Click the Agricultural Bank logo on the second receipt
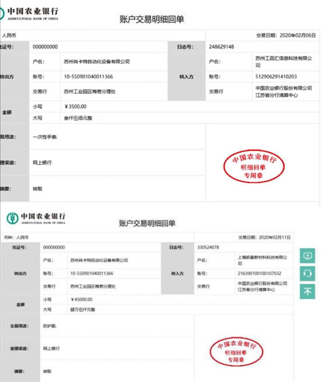This screenshot has height=382, width=322. tap(12, 218)
